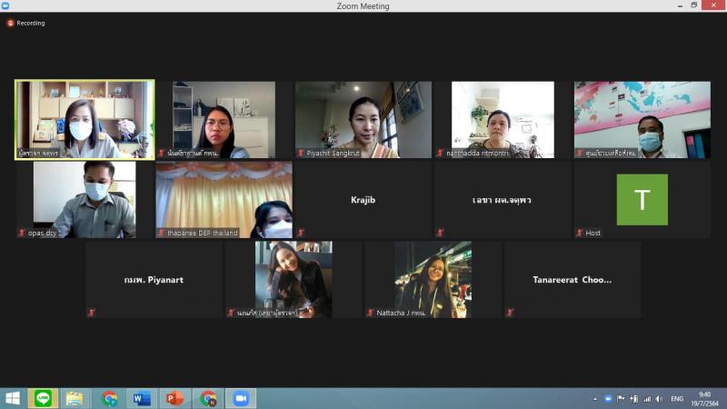Select Nattacha J's video tile
The image size is (727, 409).
pos(433,279)
